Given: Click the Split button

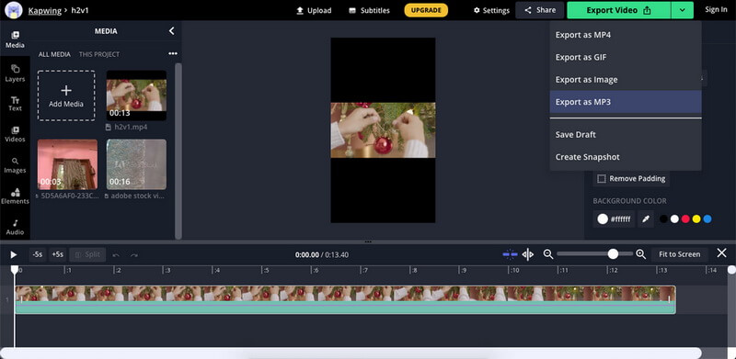Looking at the screenshot, I should tap(87, 254).
